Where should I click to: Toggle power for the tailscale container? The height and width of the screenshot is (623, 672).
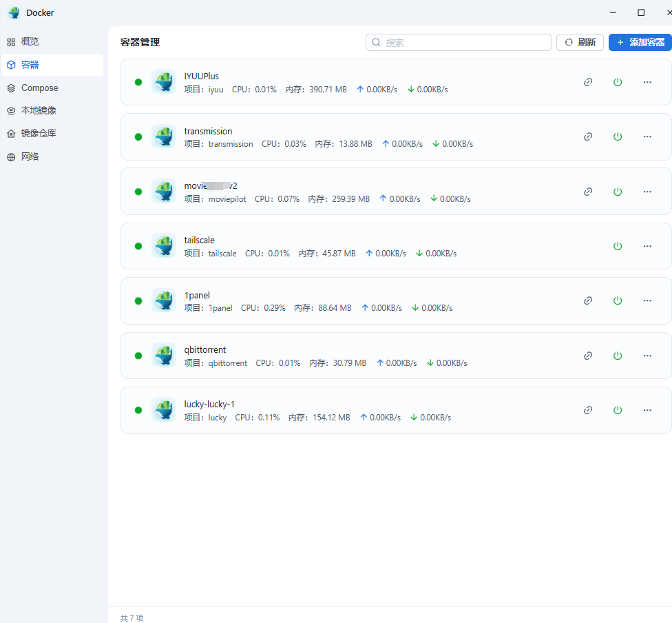point(618,246)
